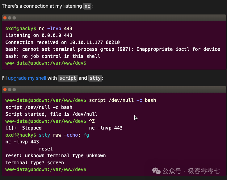Viewport: 227px width, 180px height.
Task: Click the www-data prompt below "no job control" line
Action: [x=46, y=63]
